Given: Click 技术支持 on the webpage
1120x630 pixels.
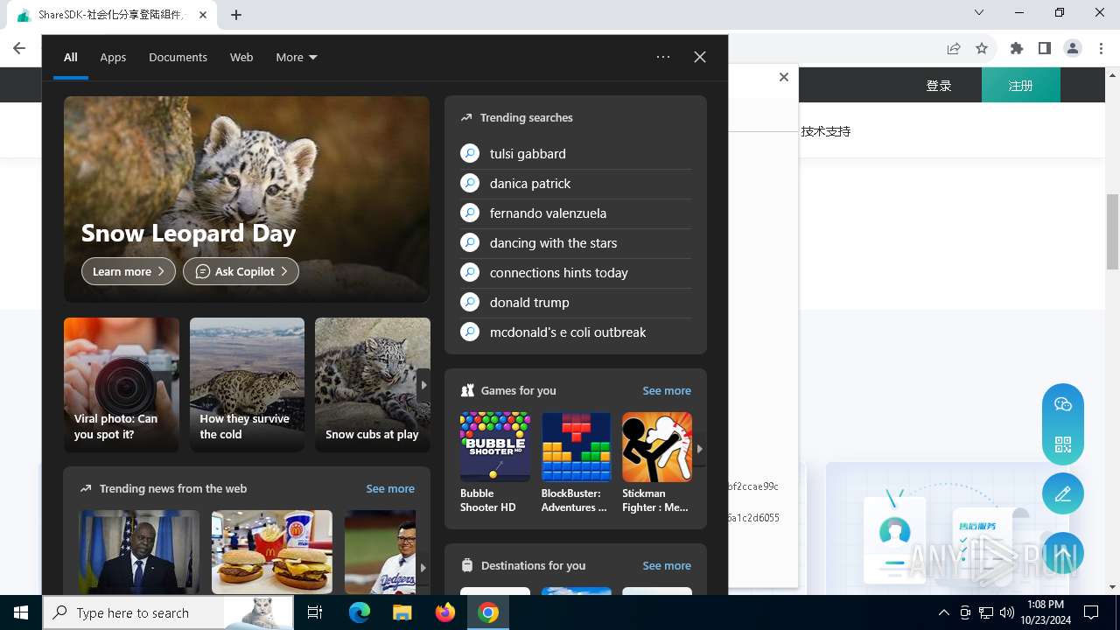Looking at the screenshot, I should click(x=826, y=131).
